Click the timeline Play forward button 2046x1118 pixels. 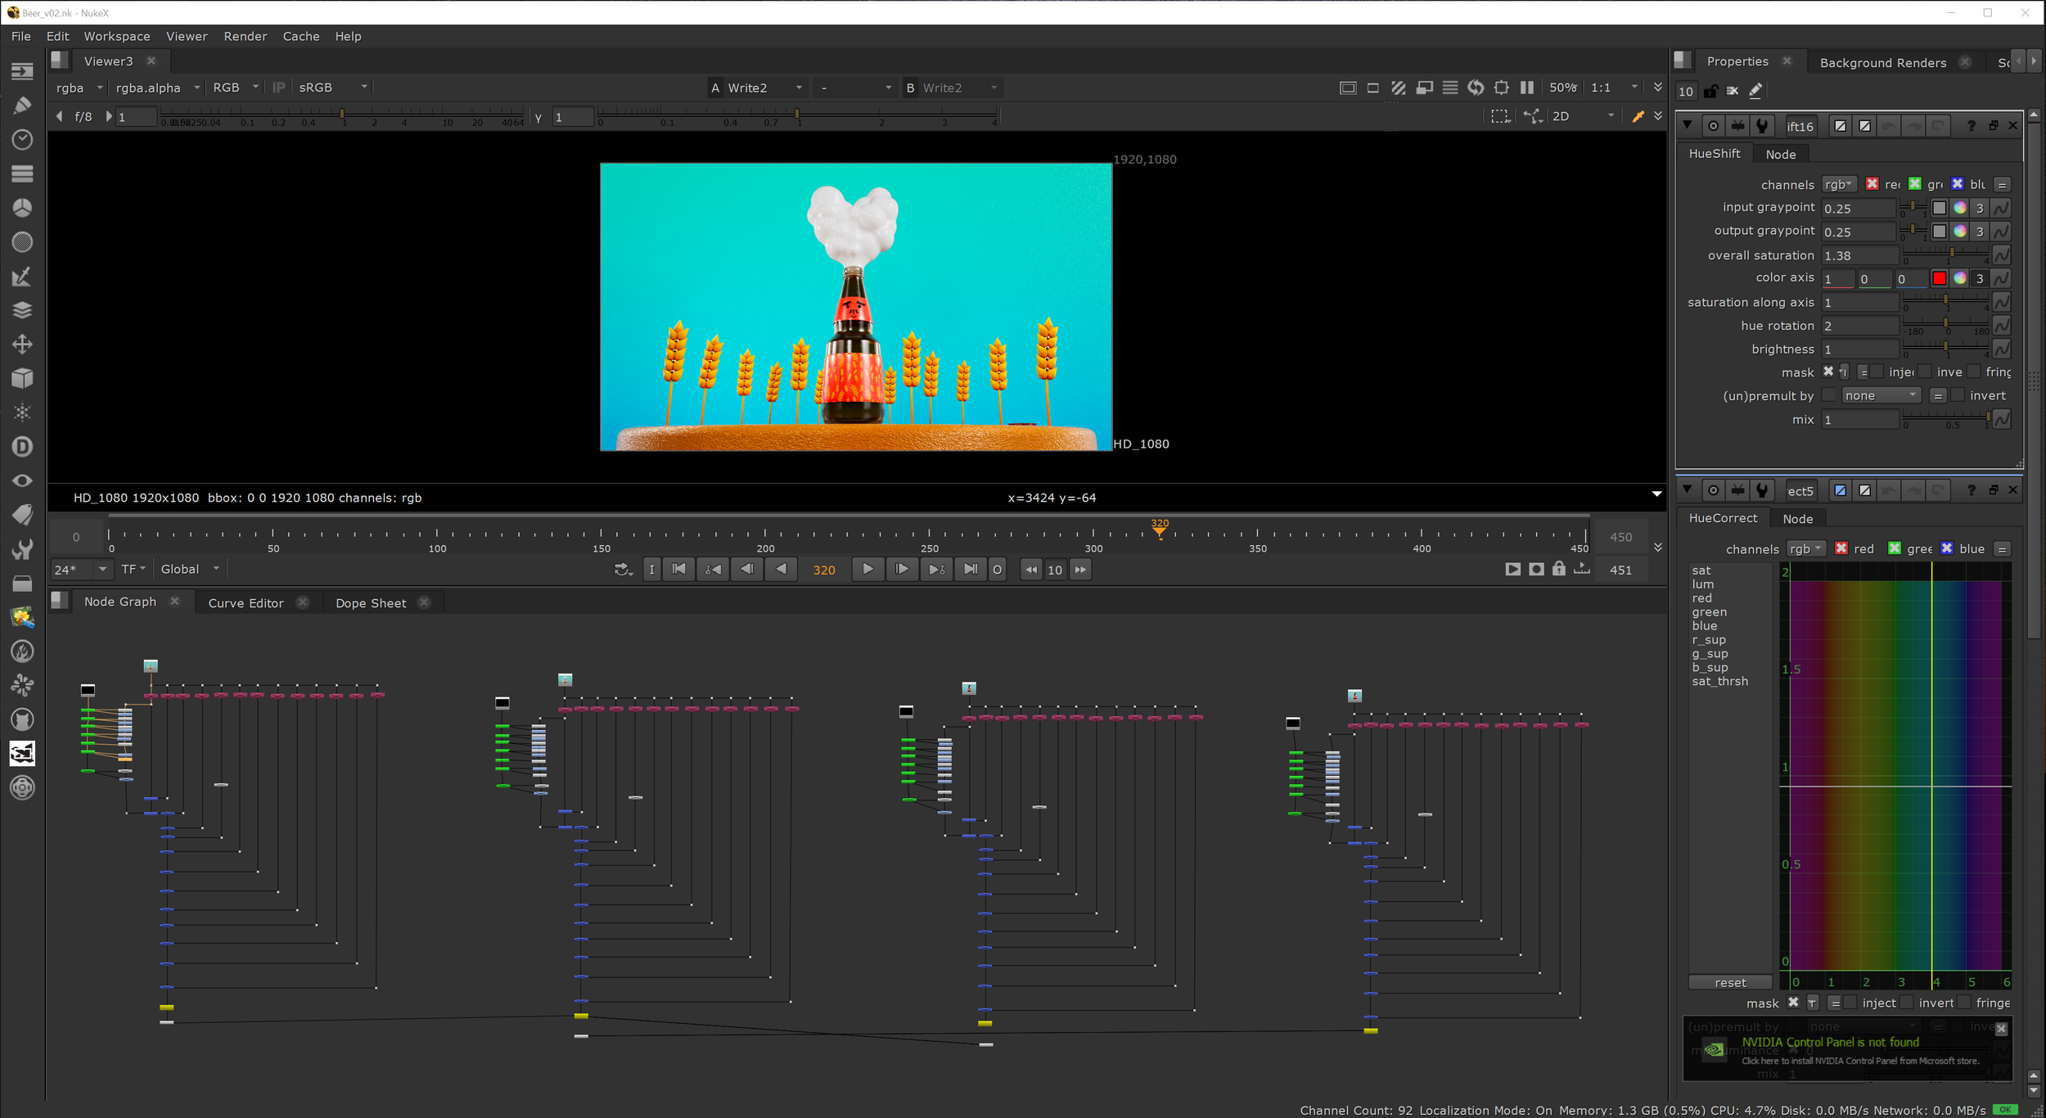click(x=868, y=569)
